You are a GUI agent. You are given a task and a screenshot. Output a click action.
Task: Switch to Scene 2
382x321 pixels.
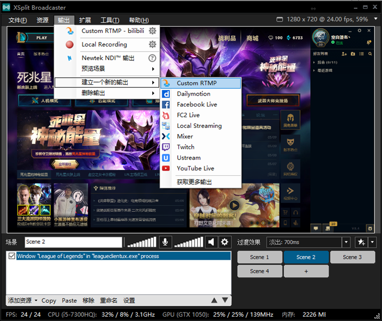[x=306, y=257]
